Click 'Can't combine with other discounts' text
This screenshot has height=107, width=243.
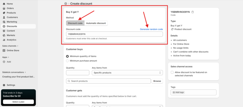[x=191, y=52]
